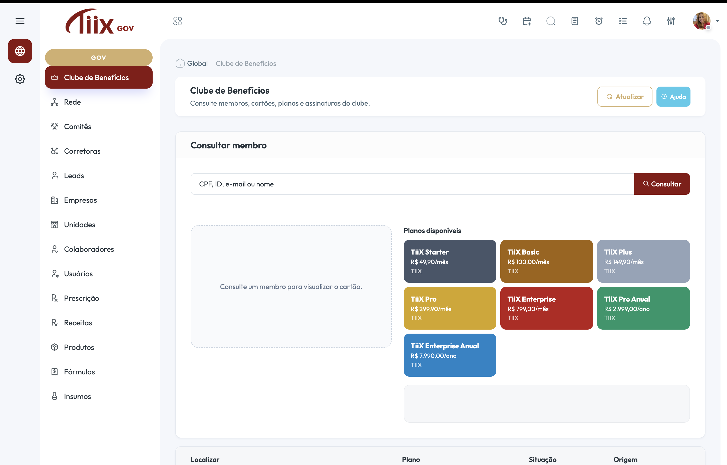Viewport: 727px width, 465px height.
Task: Open Corretoras in the sidebar
Action: click(x=99, y=151)
